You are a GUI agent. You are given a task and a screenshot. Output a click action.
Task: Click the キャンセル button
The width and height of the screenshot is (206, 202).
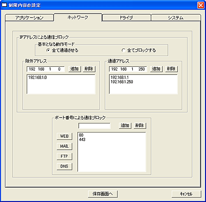(186, 194)
